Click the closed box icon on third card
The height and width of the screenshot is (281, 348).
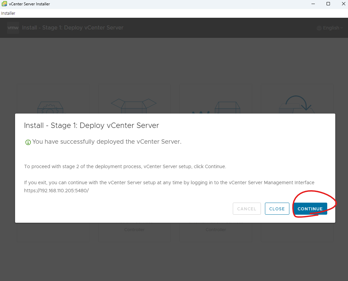coord(227,108)
